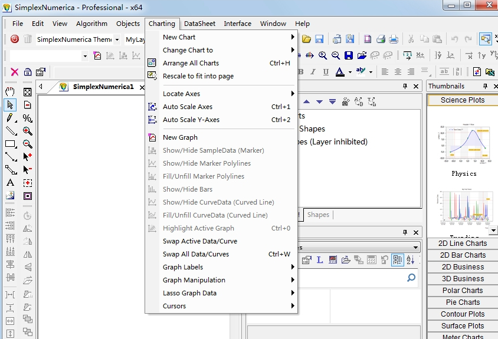
Task: Choose Swap All Data/Curves
Action: click(221, 254)
